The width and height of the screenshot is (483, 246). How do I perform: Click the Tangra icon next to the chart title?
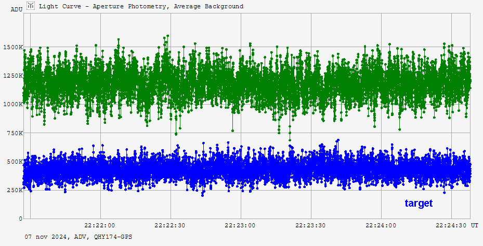pos(31,6)
